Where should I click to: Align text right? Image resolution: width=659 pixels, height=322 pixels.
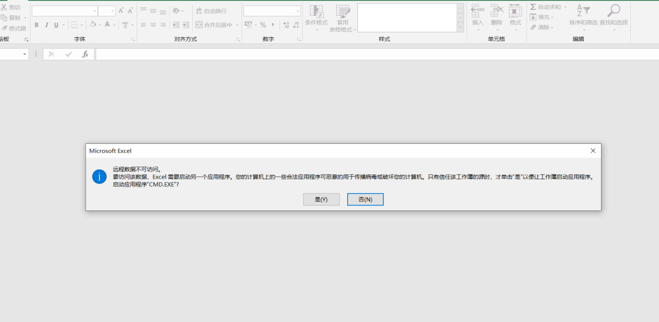[x=163, y=25]
